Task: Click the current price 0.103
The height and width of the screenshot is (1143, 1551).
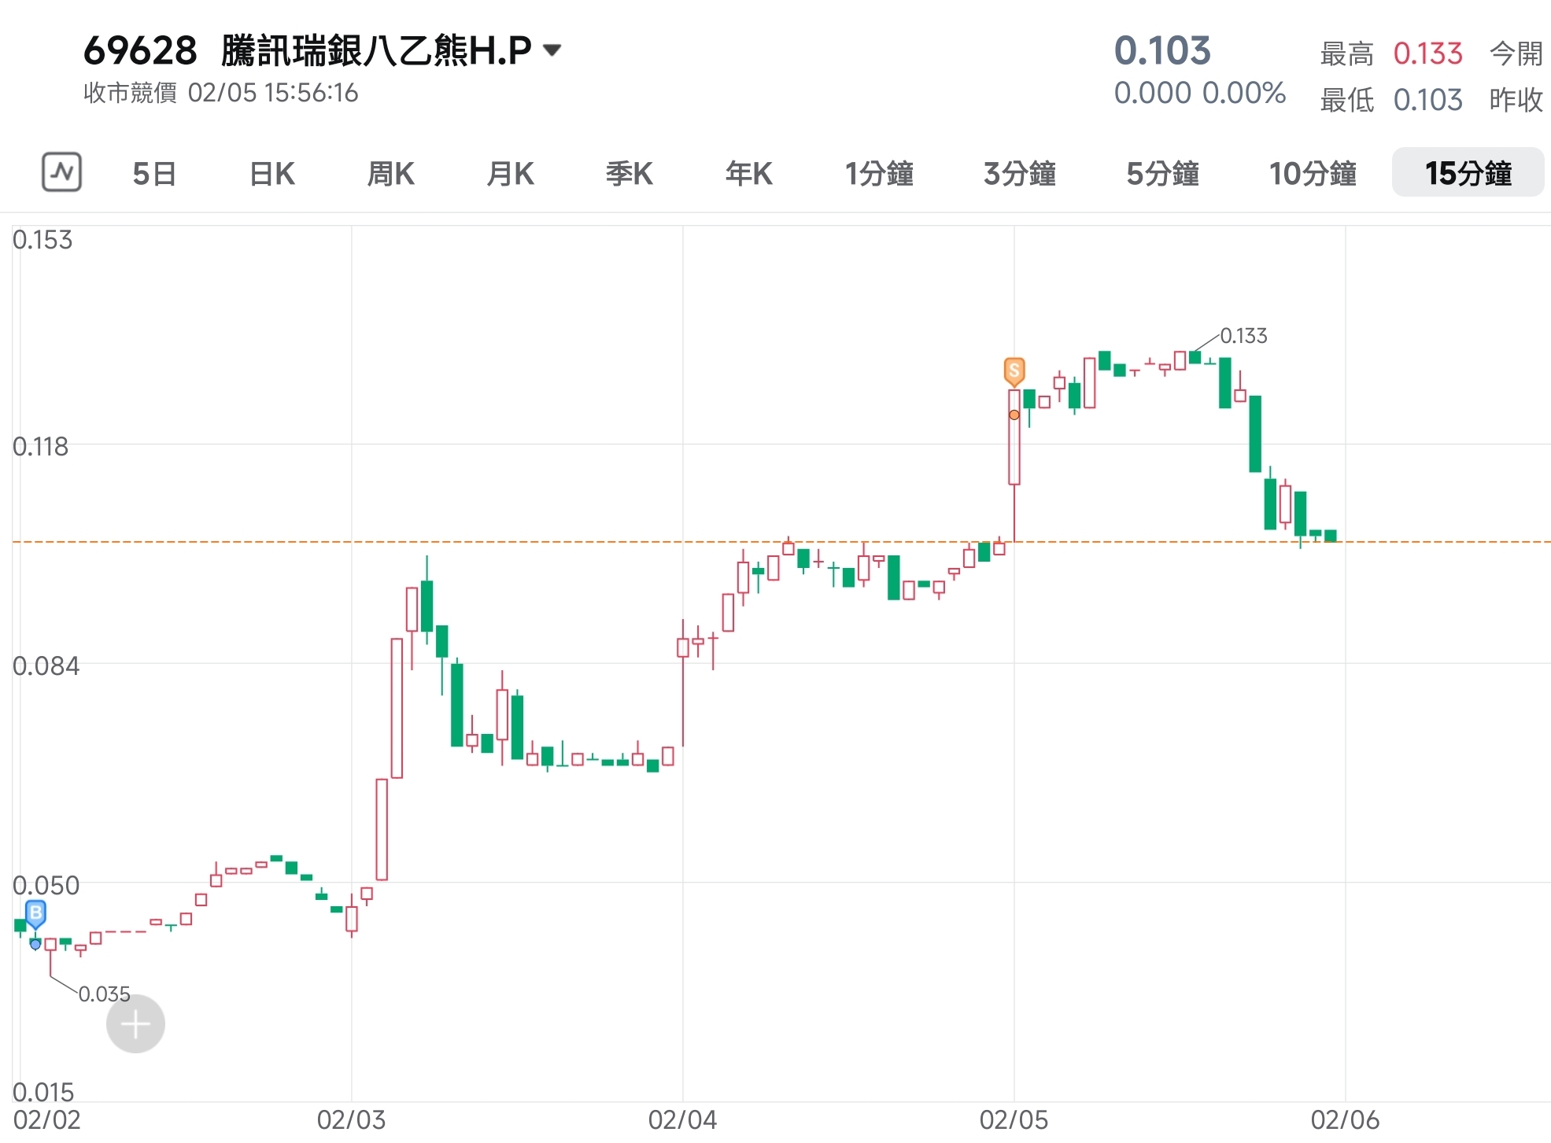Action: tap(1164, 50)
